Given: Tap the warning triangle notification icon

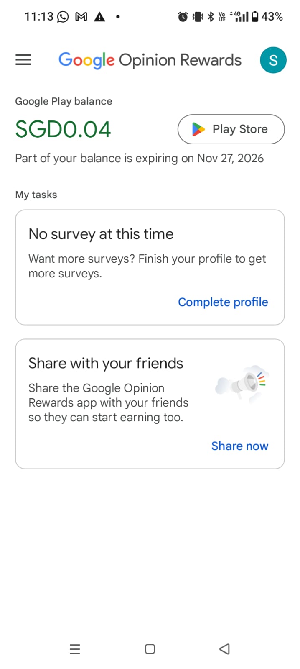Looking at the screenshot, I should click(99, 17).
